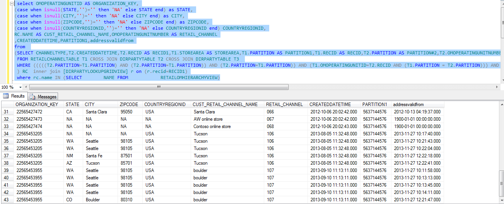
Task: Select row 31 via its row header
Action: (x=7, y=112)
